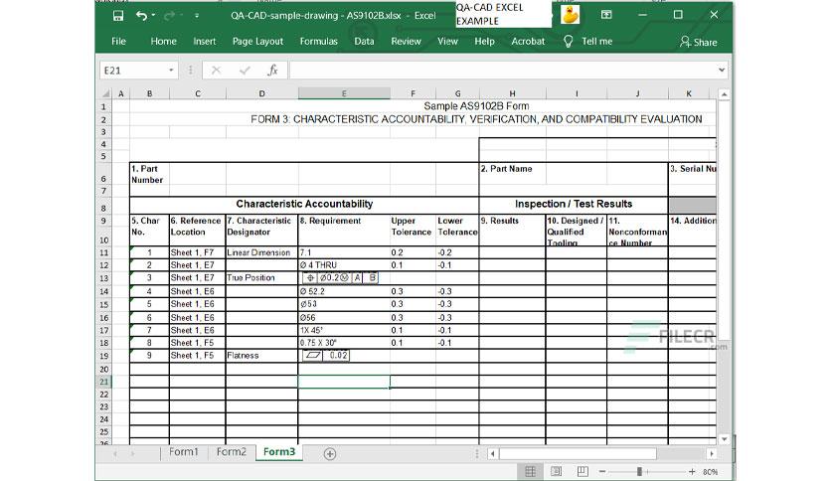Switch to the Form2 sheet tab
Viewport: 831px width, 481px height.
point(231,452)
